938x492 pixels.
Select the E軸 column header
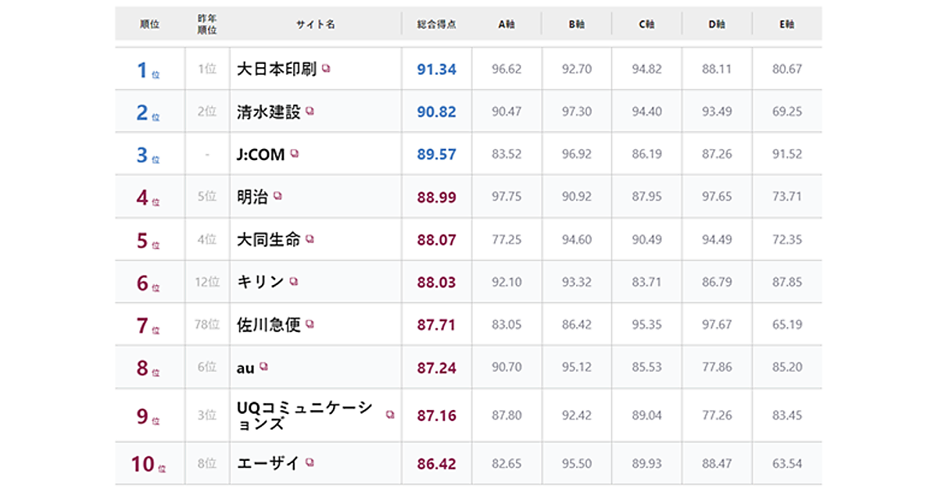pyautogui.click(x=787, y=24)
